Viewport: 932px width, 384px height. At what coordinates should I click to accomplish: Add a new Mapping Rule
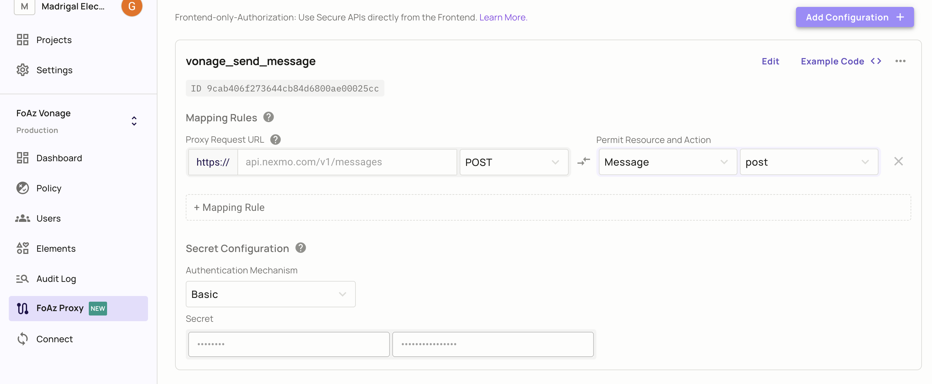230,207
